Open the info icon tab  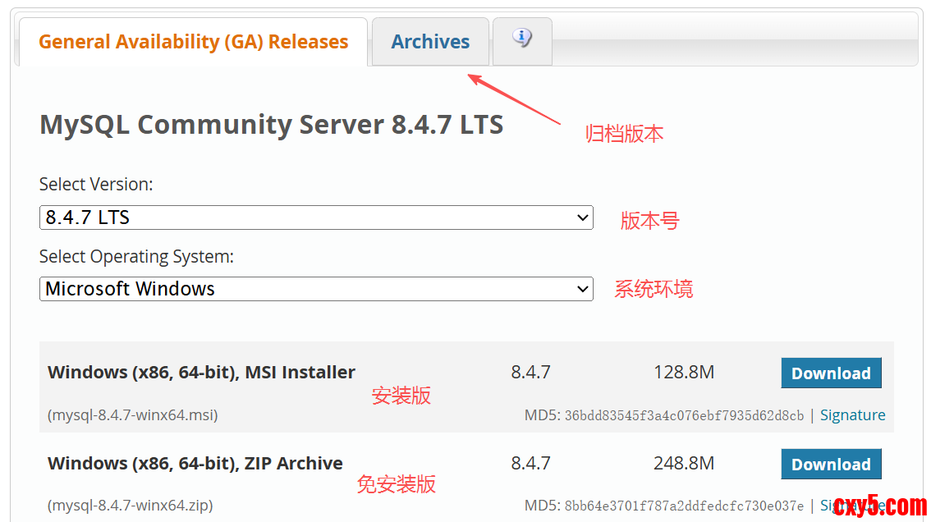pyautogui.click(x=522, y=39)
